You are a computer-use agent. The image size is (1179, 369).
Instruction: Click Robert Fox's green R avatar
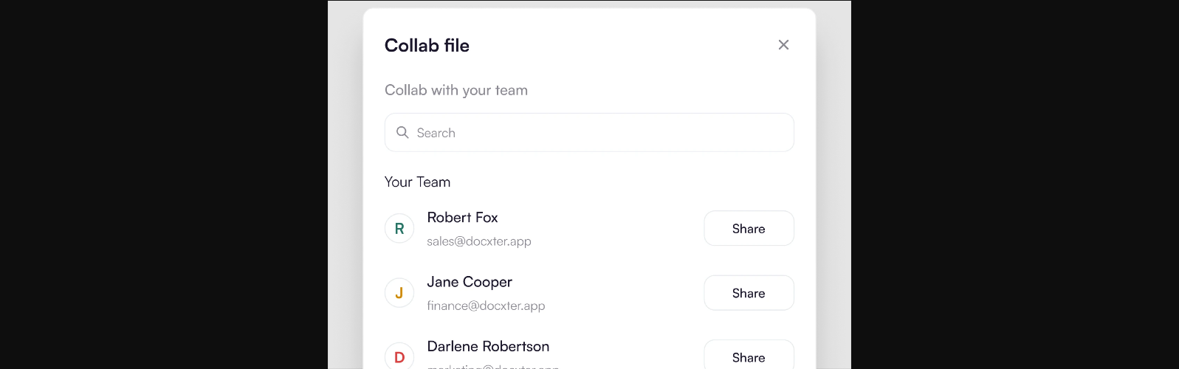tap(399, 229)
